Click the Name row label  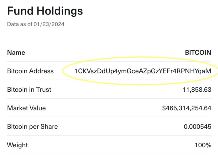16,53
